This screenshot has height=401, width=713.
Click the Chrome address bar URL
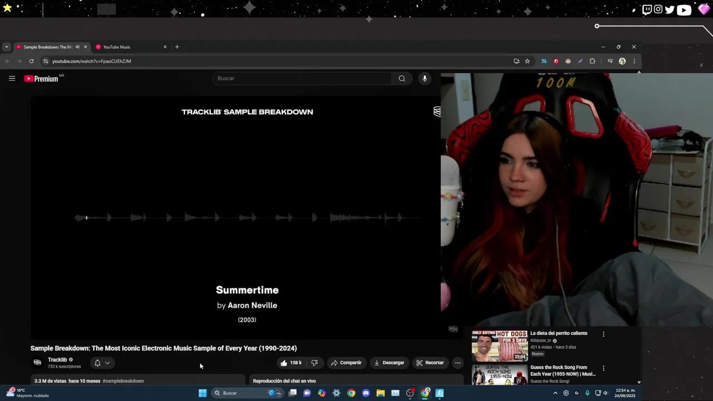point(91,61)
